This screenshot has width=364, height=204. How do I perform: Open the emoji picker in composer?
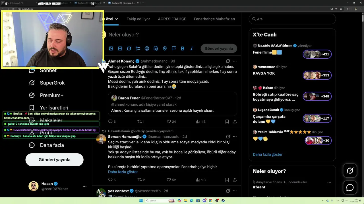[147, 48]
